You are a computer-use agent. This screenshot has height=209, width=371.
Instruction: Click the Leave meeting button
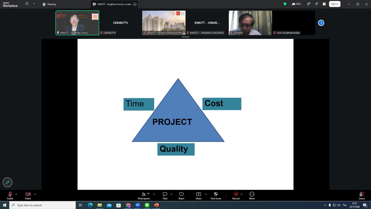point(361,196)
